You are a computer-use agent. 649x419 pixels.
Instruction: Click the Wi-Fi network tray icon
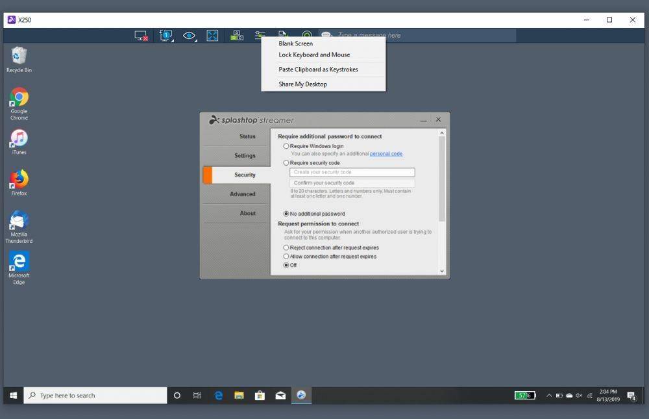click(589, 396)
